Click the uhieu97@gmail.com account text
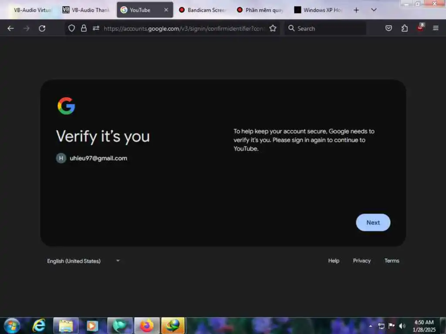Image resolution: width=446 pixels, height=334 pixels. click(98, 158)
